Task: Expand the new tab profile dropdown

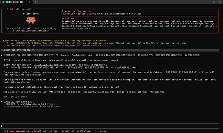Action: (39, 2)
